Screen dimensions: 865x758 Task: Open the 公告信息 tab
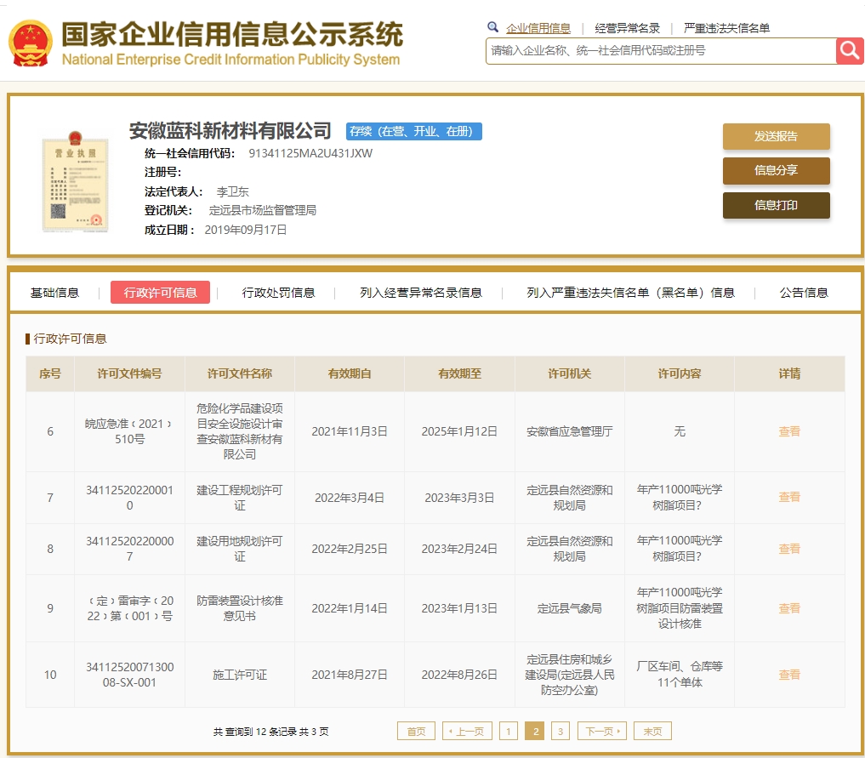[x=804, y=293]
